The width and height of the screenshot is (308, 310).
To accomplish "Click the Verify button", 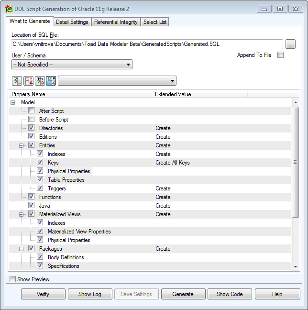I will pos(43,294).
